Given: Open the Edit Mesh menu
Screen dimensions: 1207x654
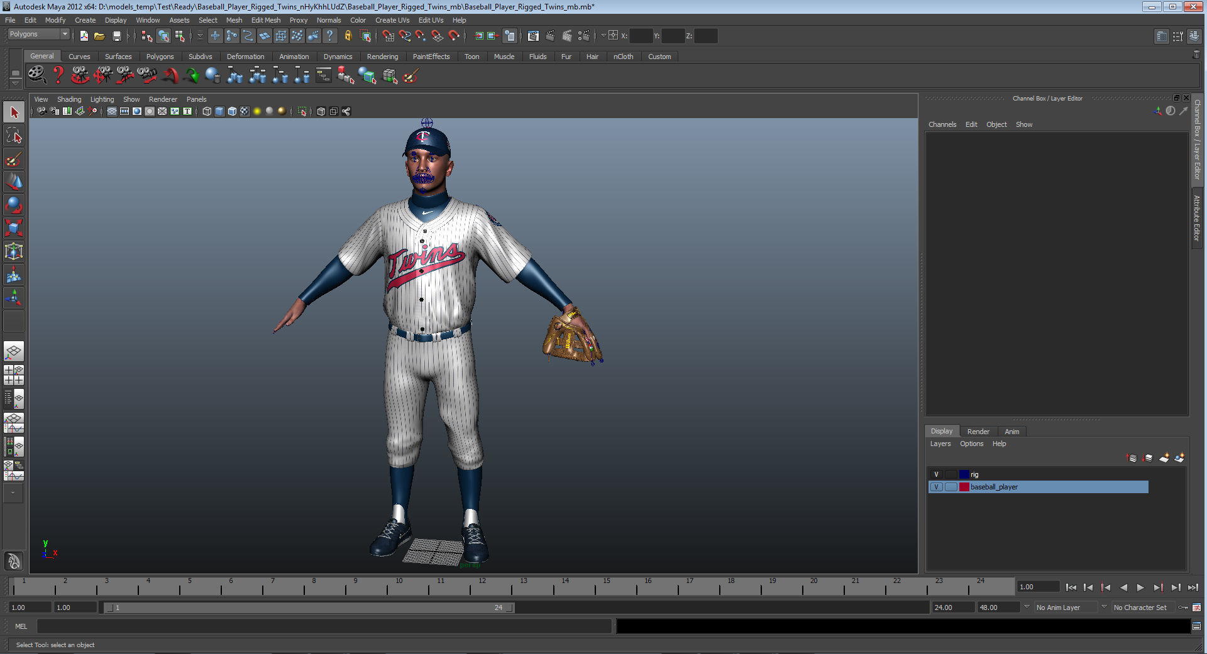Looking at the screenshot, I should click(x=266, y=20).
